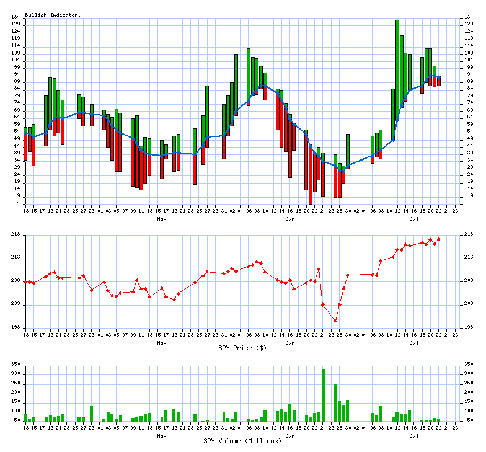The width and height of the screenshot is (486, 452).
Task: Click "50" on volume chart's right axis
Action: tap(467, 420)
